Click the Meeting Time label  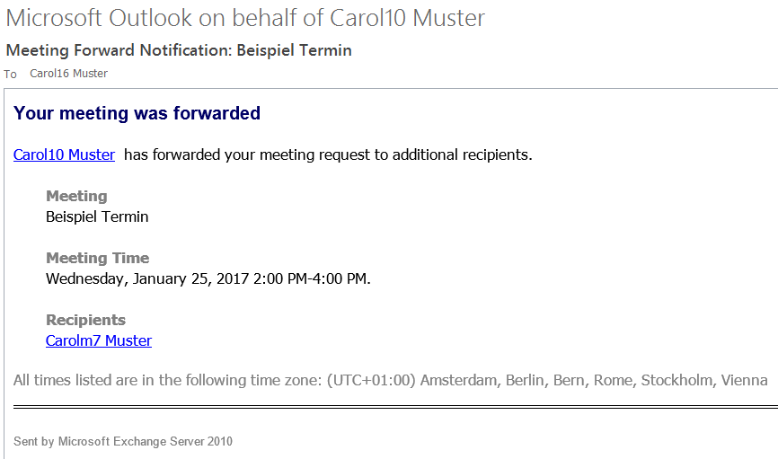coord(98,258)
